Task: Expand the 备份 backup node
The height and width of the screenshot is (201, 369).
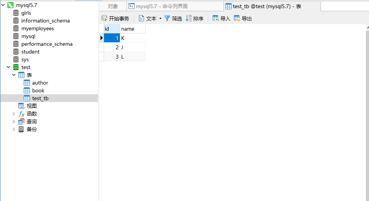Action: coord(14,130)
